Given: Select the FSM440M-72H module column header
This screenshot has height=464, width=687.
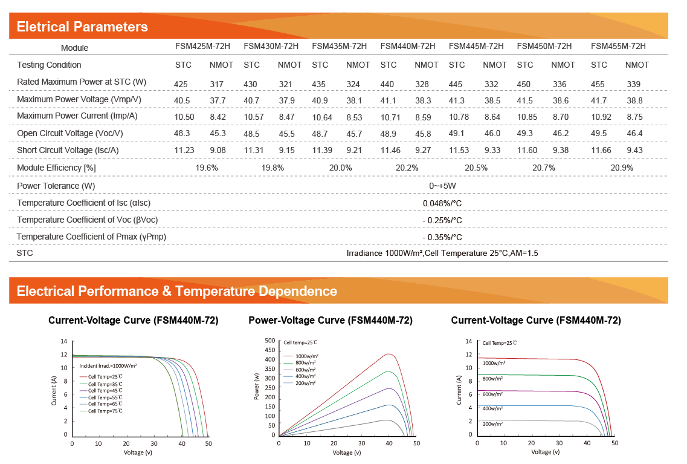Looking at the screenshot, I should tap(407, 46).
